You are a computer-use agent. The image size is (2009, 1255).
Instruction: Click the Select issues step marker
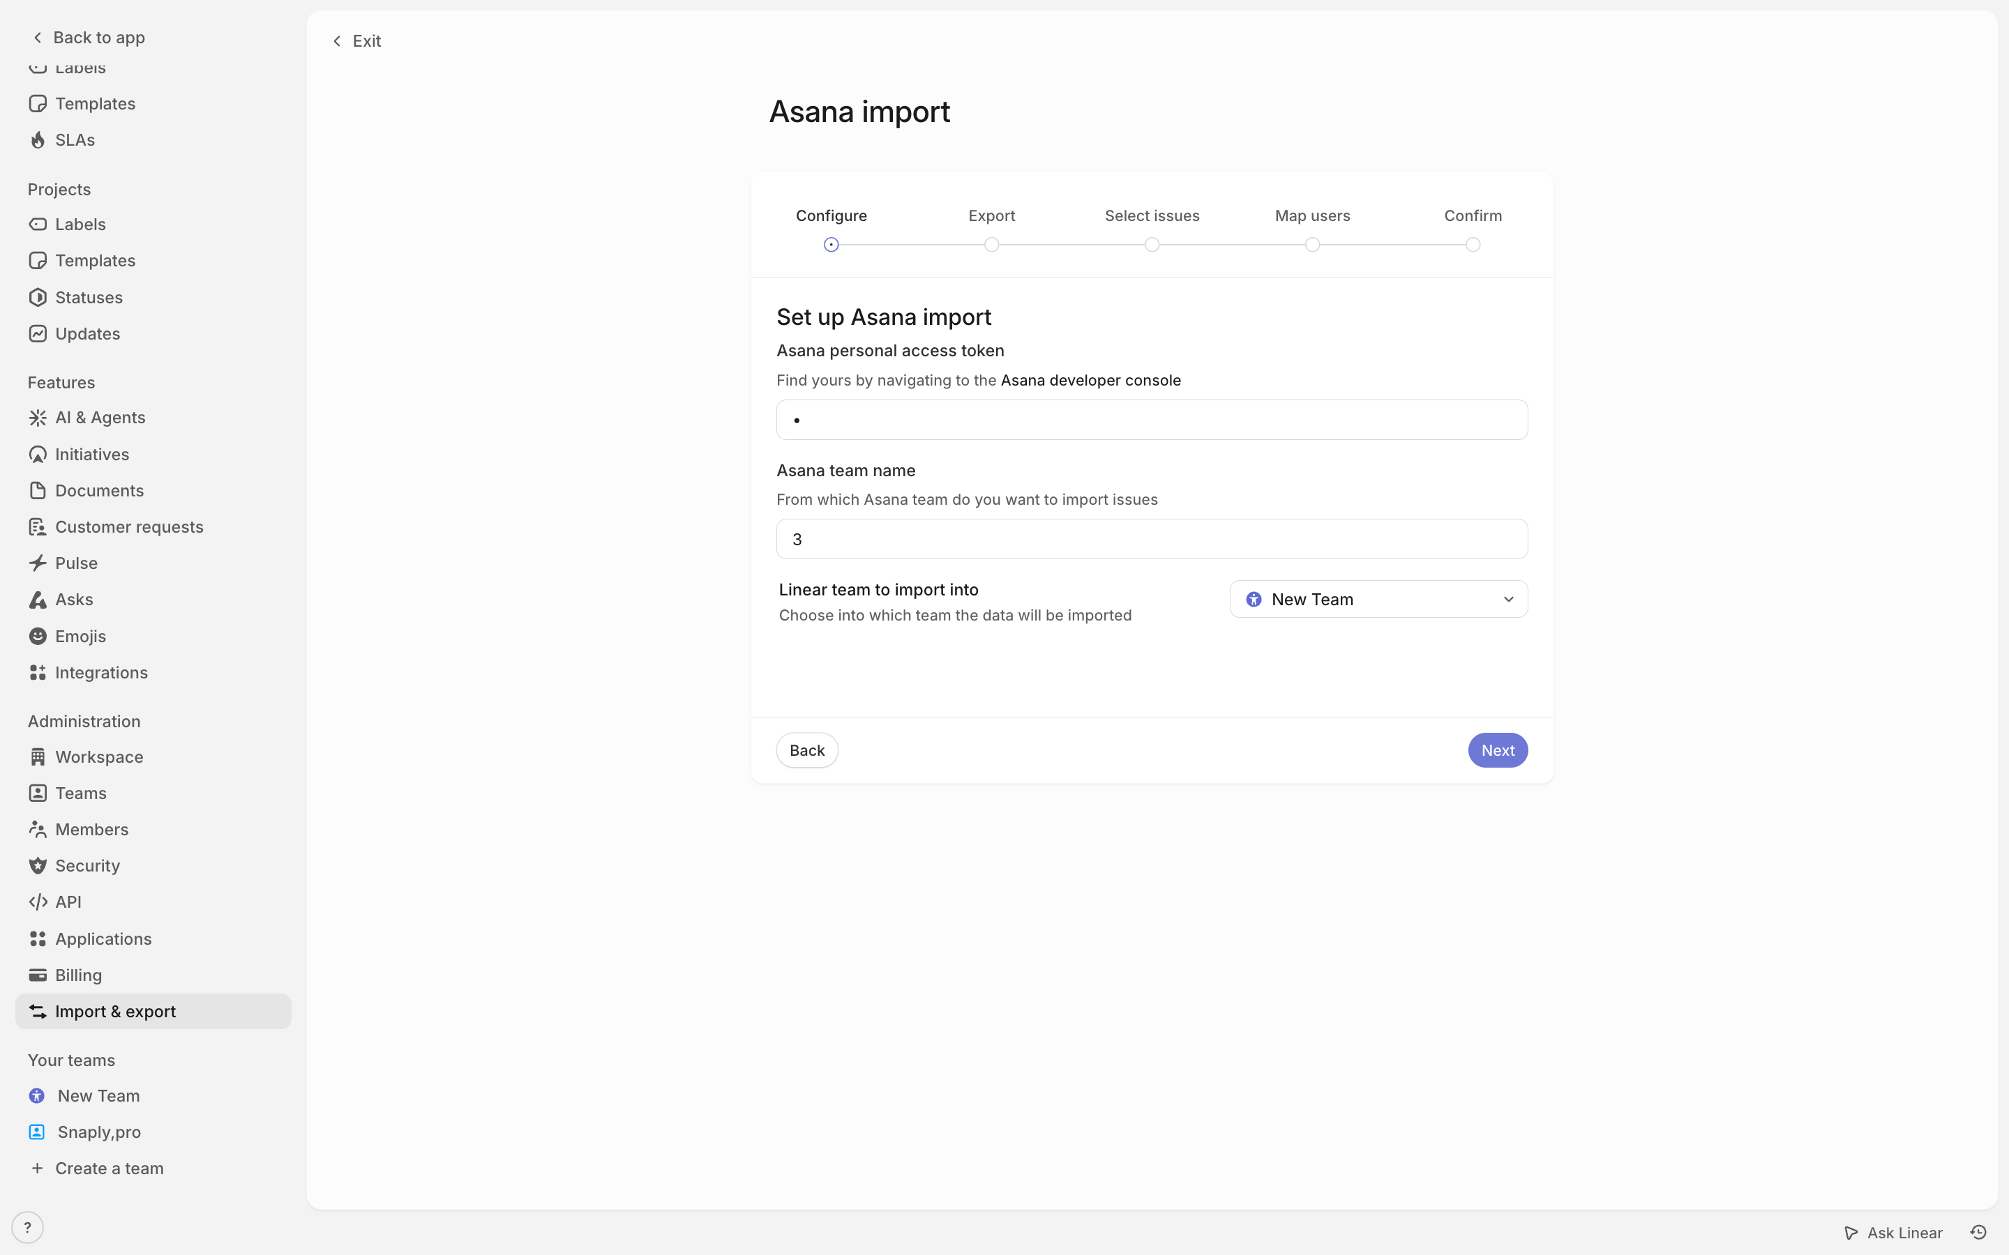click(1152, 245)
